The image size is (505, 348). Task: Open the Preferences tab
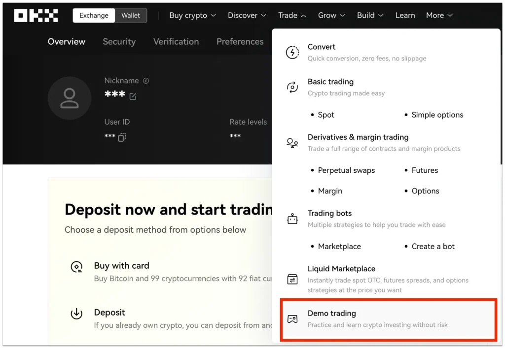coord(240,41)
